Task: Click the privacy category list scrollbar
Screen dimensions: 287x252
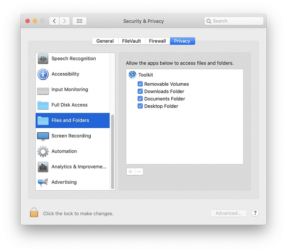Action: click(x=113, y=152)
